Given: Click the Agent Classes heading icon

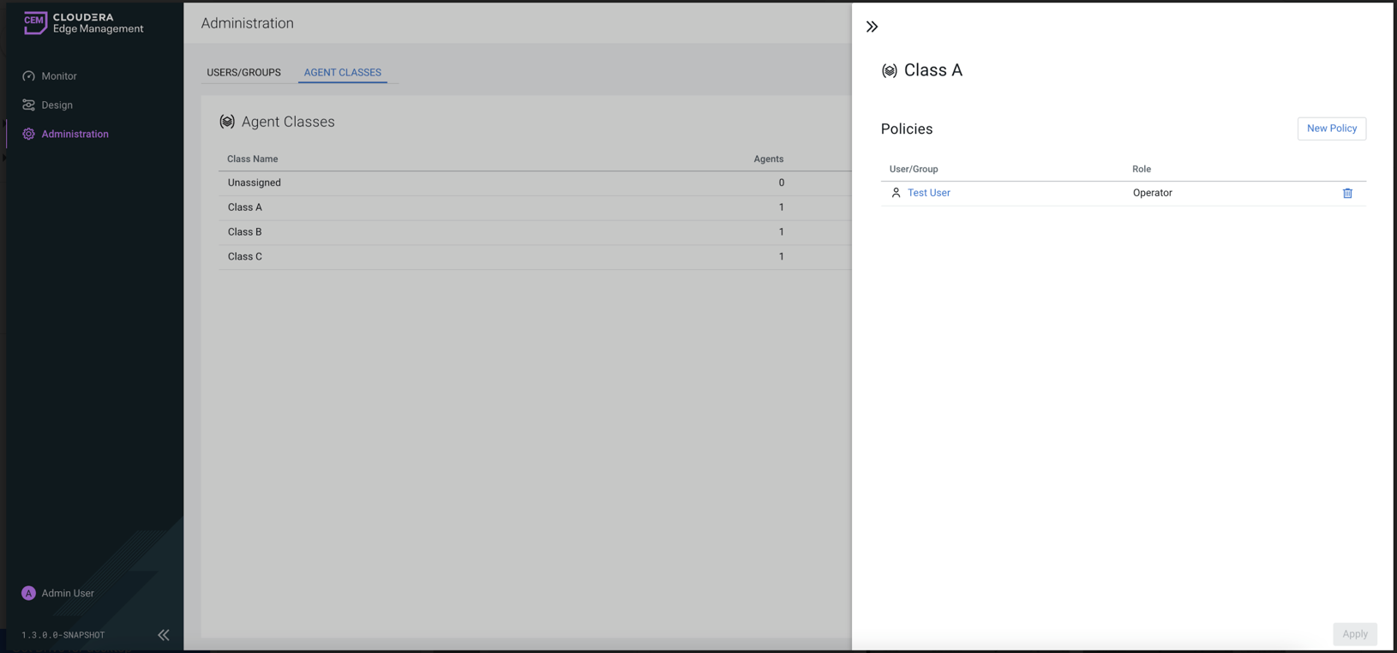Looking at the screenshot, I should pyautogui.click(x=227, y=122).
